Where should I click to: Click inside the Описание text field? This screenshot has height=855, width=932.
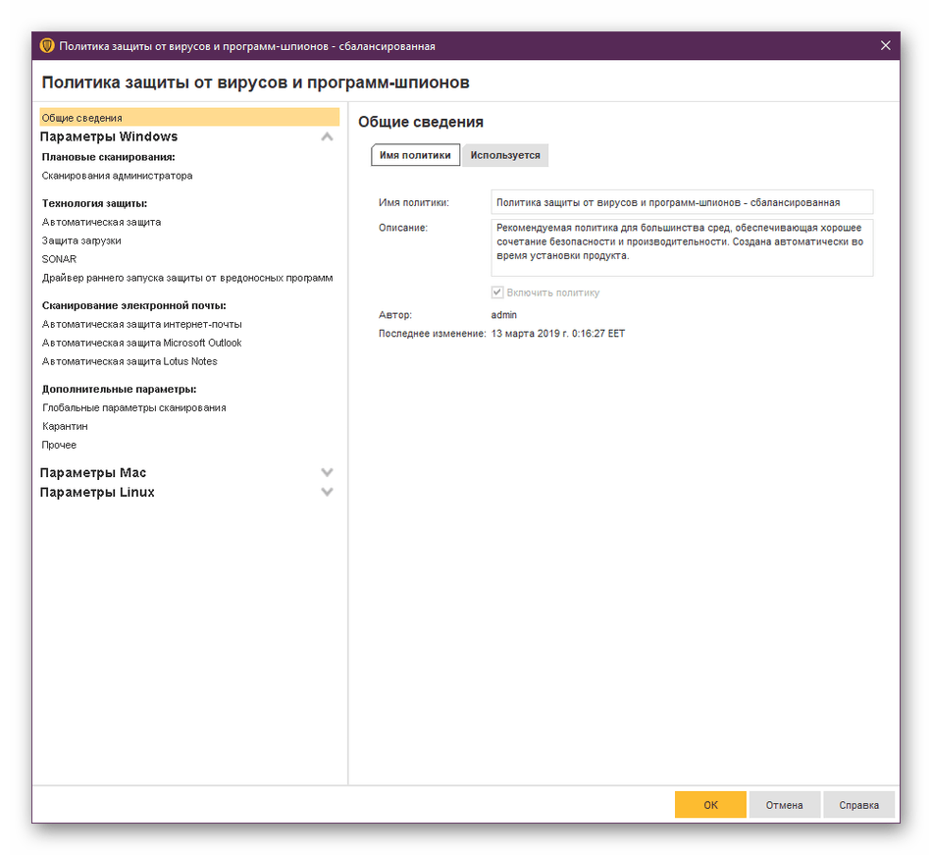(681, 247)
